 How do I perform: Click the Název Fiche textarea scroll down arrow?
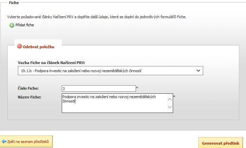pyautogui.click(x=170, y=107)
